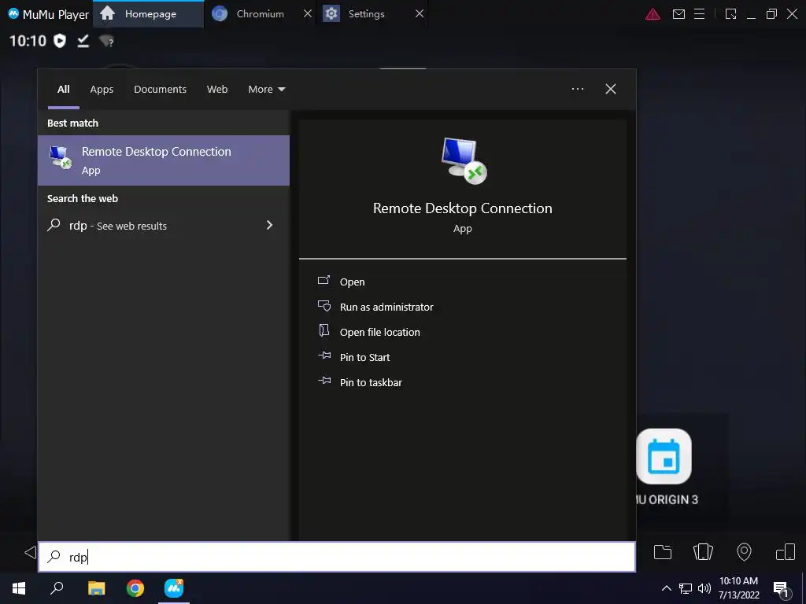Select Pin to Start
This screenshot has width=806, height=604.
(364, 357)
